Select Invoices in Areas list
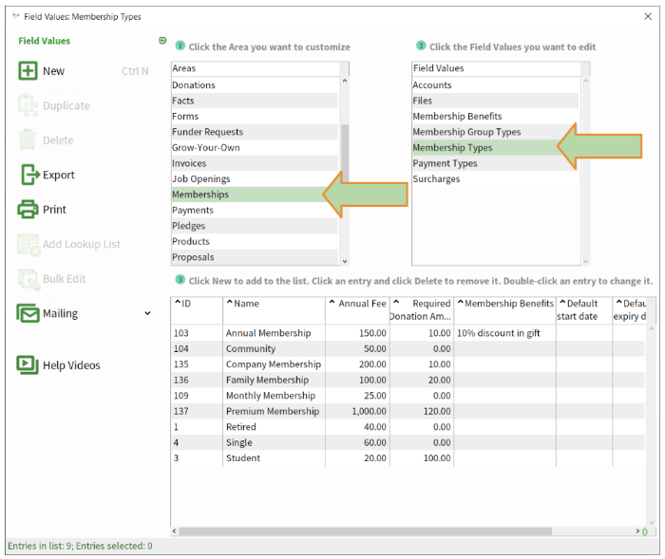 pyautogui.click(x=255, y=163)
